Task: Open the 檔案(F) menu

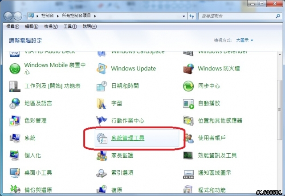Action: tap(12, 26)
